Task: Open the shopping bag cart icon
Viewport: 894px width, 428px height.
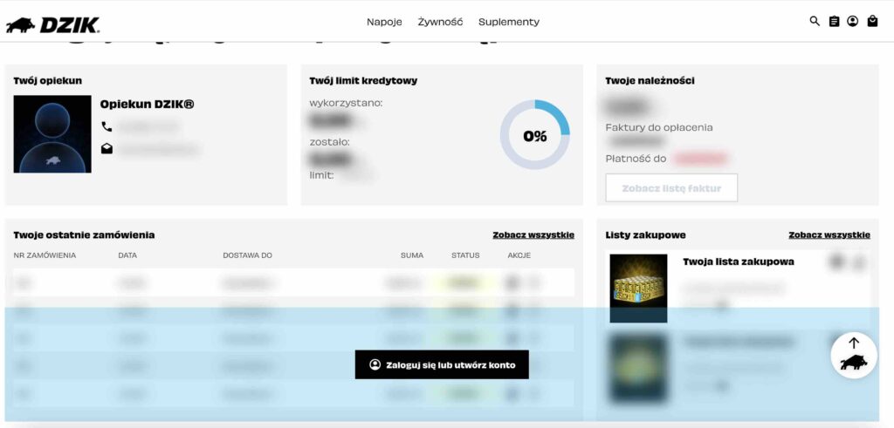Action: coord(872,22)
